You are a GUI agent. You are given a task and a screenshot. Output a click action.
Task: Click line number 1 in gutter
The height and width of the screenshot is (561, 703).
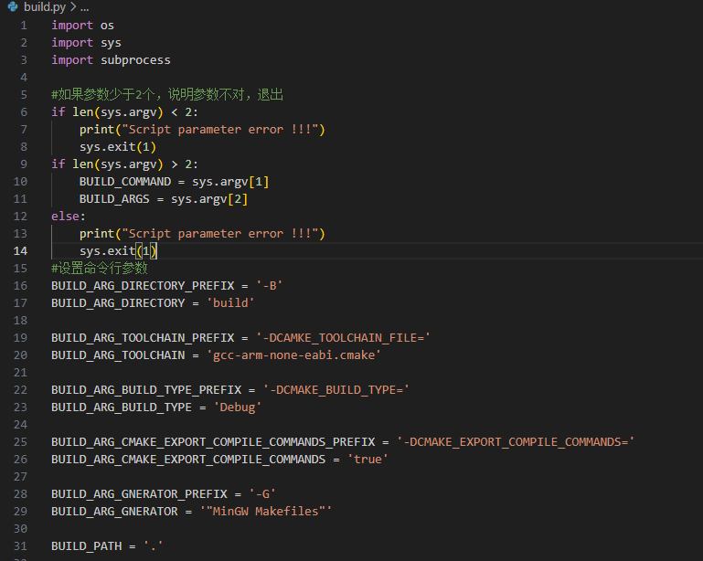(24, 26)
